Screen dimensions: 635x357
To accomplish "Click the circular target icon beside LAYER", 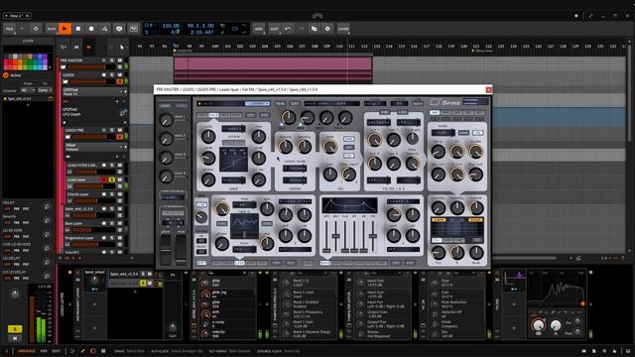I will click(327, 29).
